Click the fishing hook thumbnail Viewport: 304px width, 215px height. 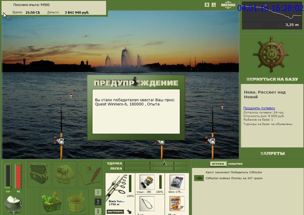(x=147, y=204)
